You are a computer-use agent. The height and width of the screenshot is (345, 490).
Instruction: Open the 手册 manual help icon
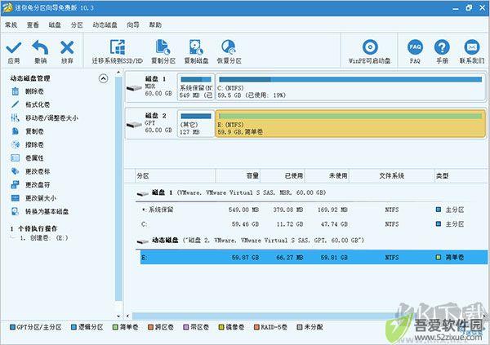(442, 47)
